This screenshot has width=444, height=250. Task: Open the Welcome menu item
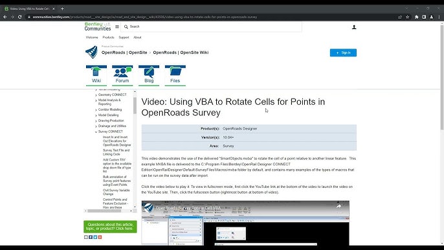click(92, 38)
